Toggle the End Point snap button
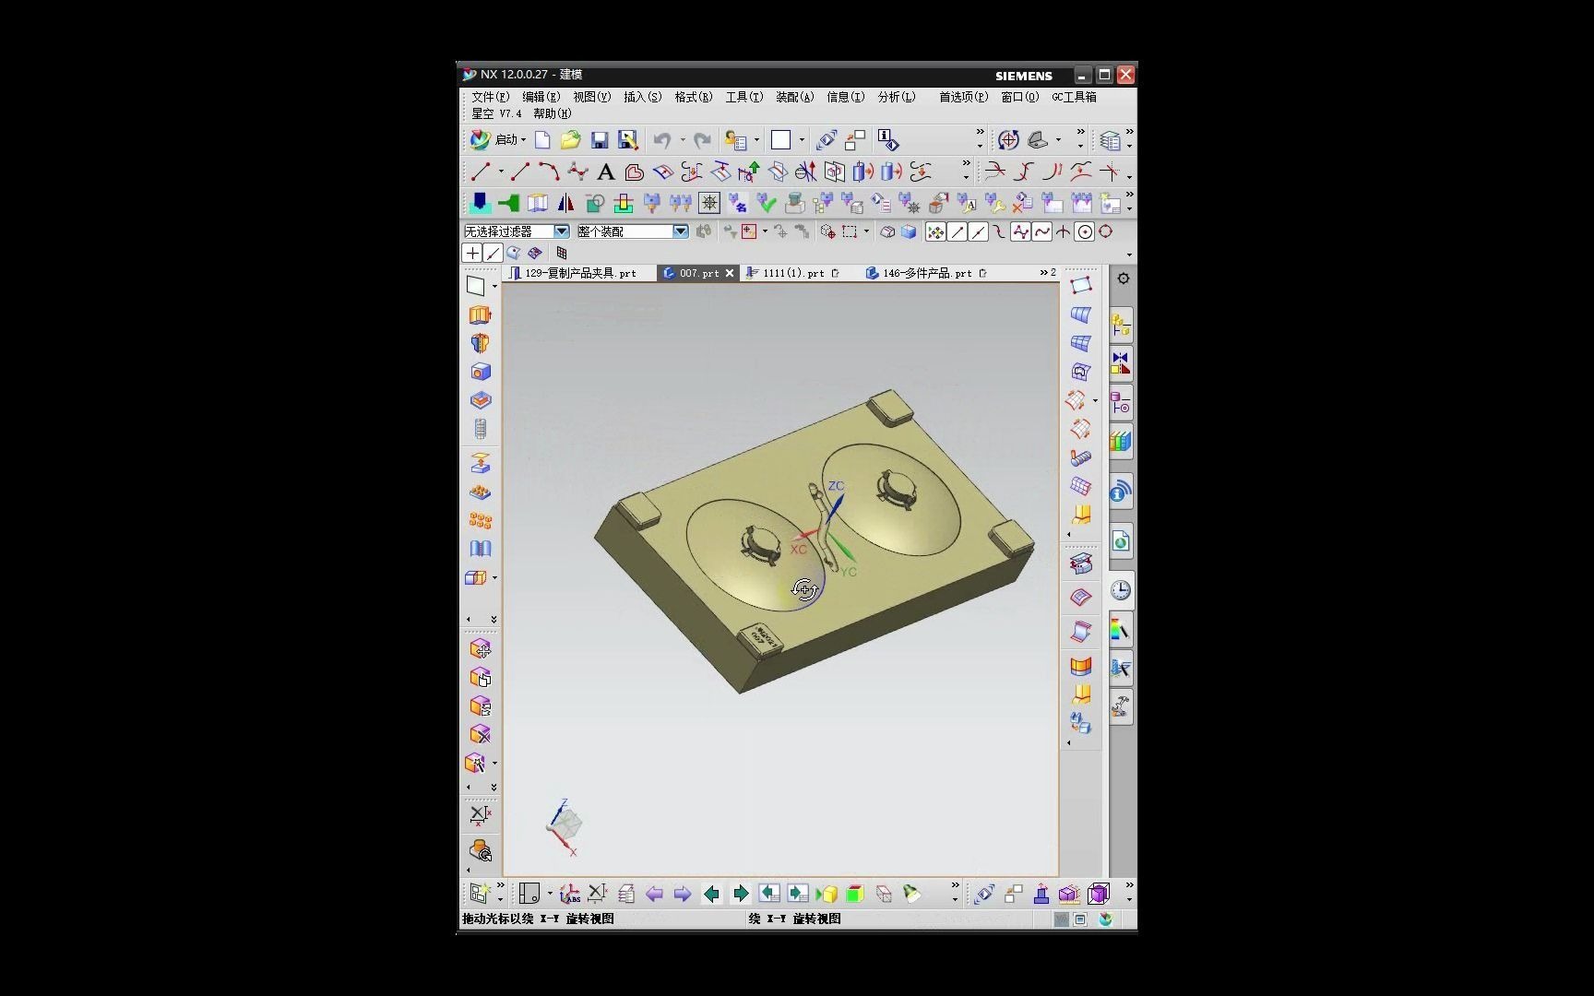Viewport: 1594px width, 996px height. coord(958,232)
